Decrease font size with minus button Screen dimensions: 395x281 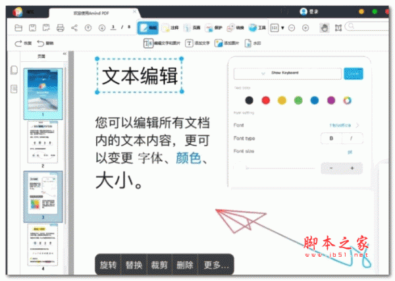point(331,168)
